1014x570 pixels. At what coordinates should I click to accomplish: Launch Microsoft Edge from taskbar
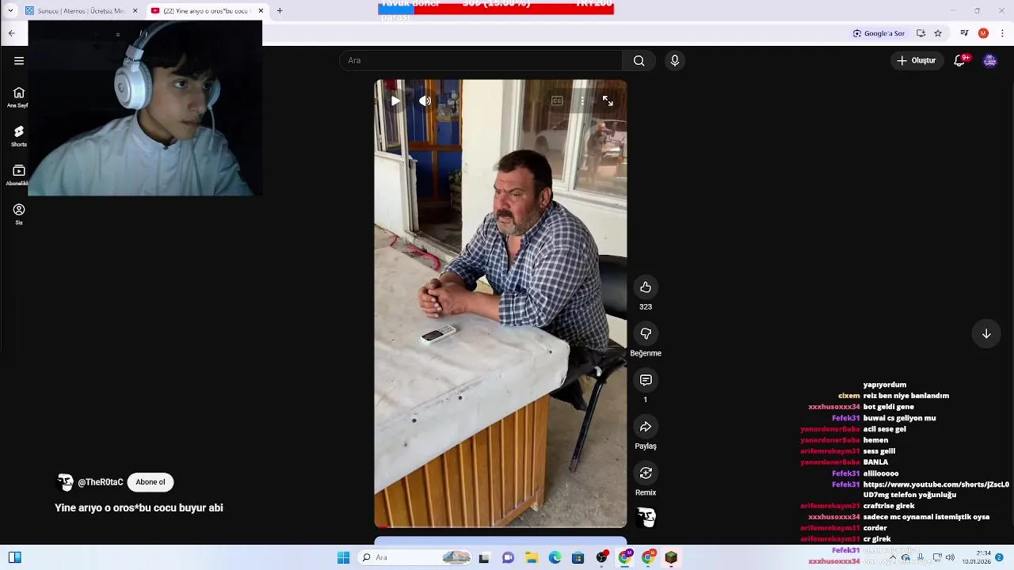click(x=555, y=558)
